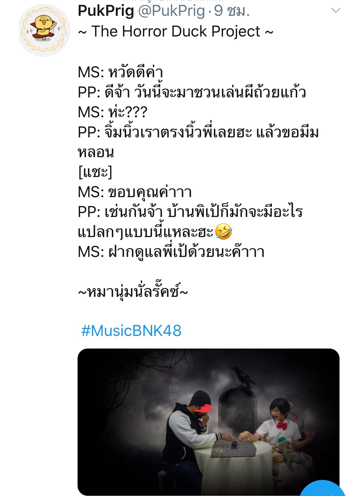Open the @PukPrig handle

pos(172,11)
